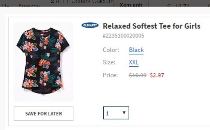210x130 pixels.
Task: Open the quantity dropdown showing 1
Action: pos(116,113)
